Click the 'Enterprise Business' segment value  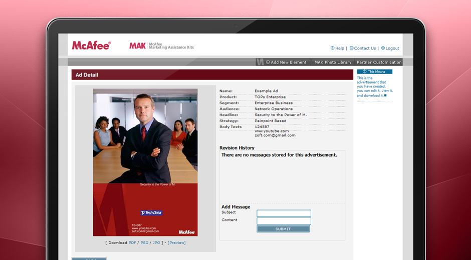(274, 103)
